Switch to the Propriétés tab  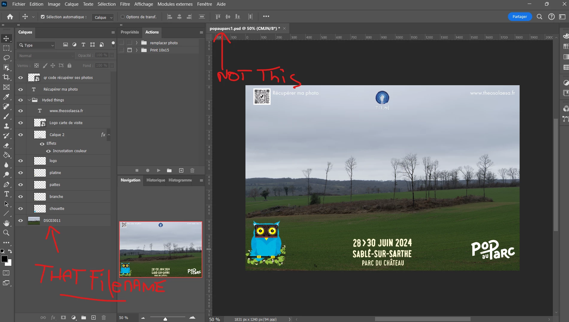coord(130,32)
